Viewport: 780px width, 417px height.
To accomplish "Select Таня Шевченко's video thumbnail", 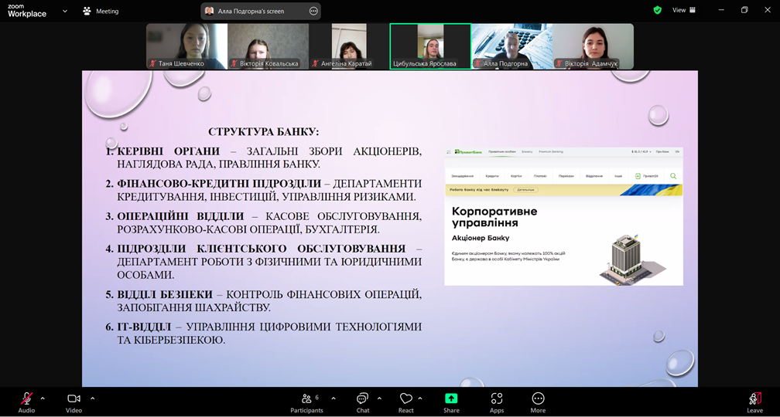I will (186, 46).
